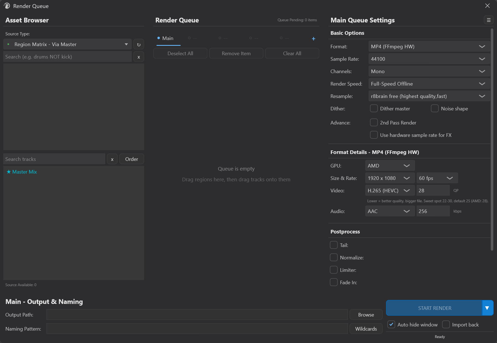Uncheck Auto hide window
The height and width of the screenshot is (343, 497).
coord(391,325)
